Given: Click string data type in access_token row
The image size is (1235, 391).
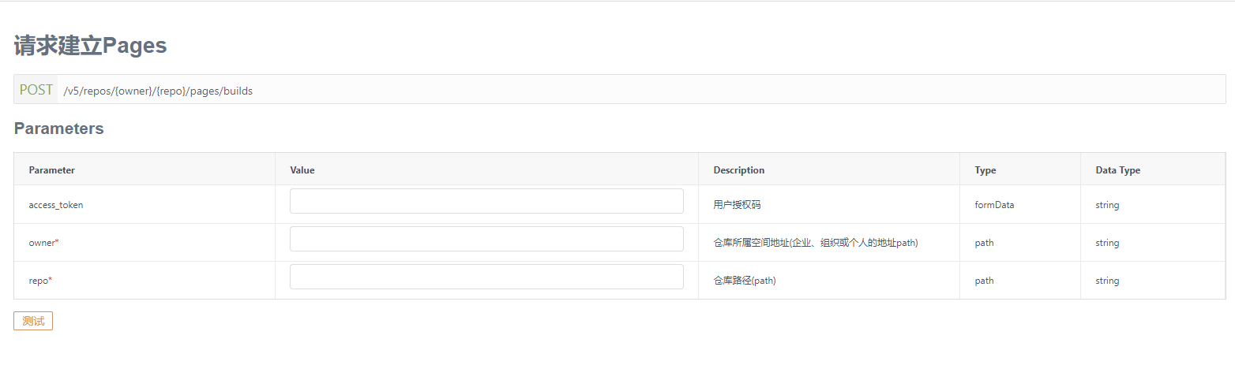Looking at the screenshot, I should [x=1107, y=205].
